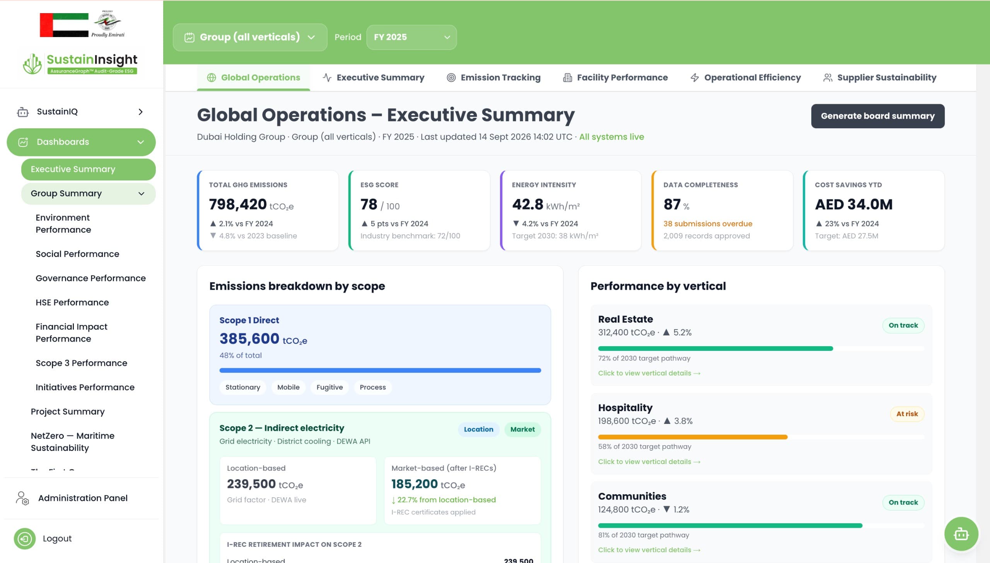Click the Scope 1 blue progress bar
990x563 pixels.
click(x=380, y=371)
